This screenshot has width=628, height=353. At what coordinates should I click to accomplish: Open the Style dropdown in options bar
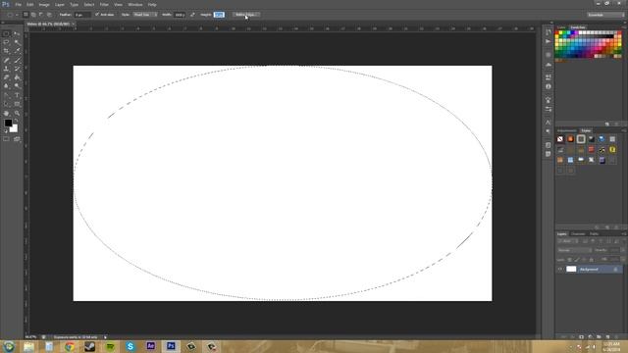pos(145,15)
